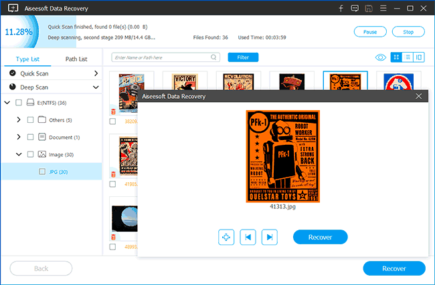This screenshot has height=285, width=435.
Task: Toggle the preview eye icon
Action: (x=380, y=57)
